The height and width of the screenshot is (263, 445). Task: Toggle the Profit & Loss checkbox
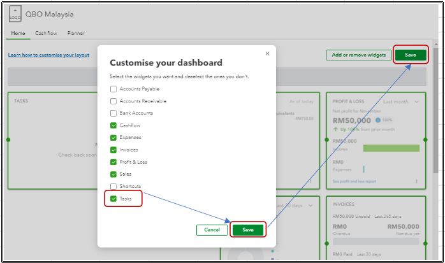click(113, 162)
